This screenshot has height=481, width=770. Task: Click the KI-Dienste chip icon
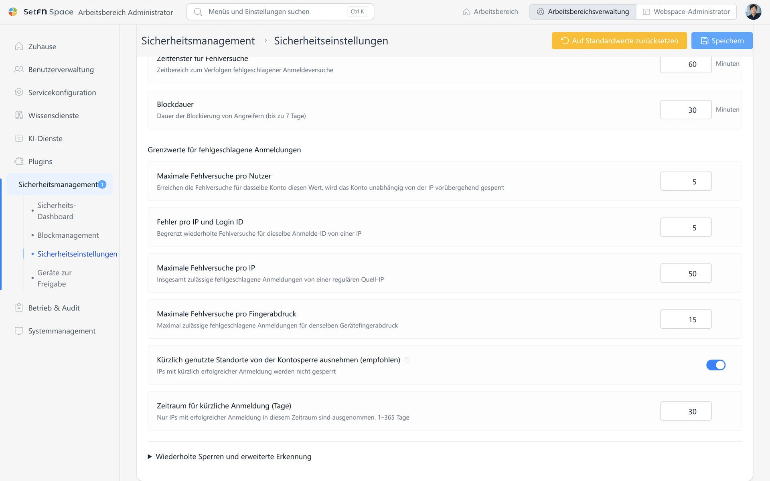click(19, 138)
